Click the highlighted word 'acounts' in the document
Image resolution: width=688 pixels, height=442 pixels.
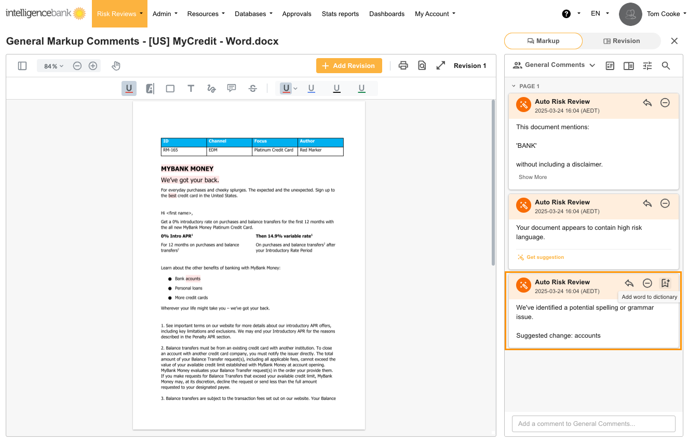pyautogui.click(x=193, y=279)
